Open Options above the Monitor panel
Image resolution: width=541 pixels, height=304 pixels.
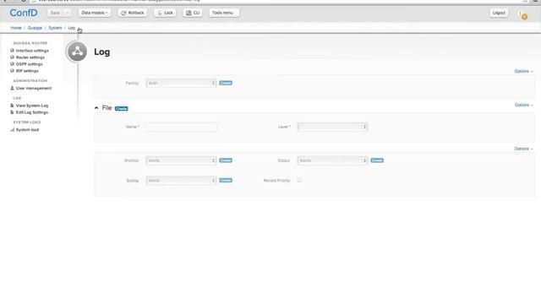tap(523, 149)
